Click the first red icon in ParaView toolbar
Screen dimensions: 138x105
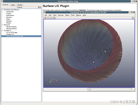(45, 18)
